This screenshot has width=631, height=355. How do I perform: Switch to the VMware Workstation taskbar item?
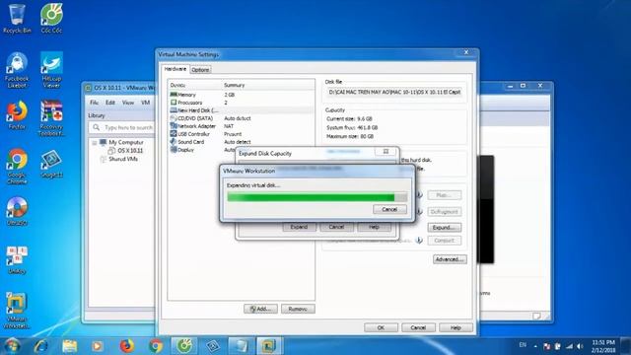269,346
